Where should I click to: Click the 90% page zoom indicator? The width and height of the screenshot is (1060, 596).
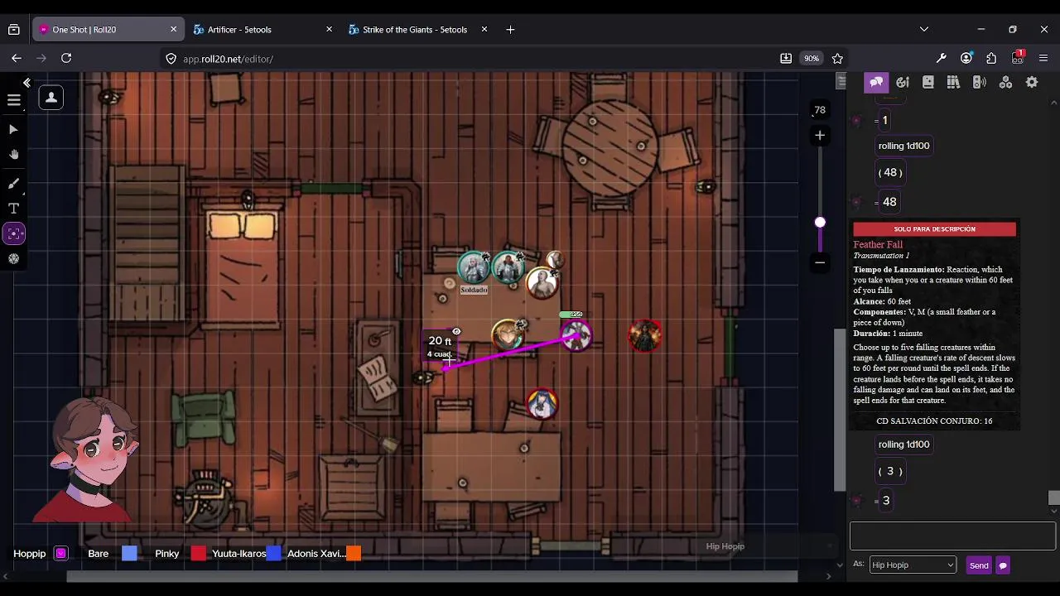pos(811,58)
